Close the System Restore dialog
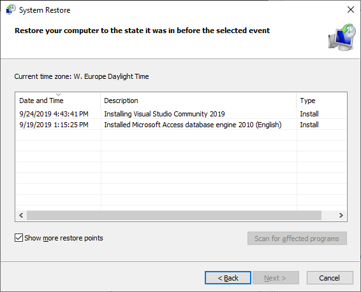Screen dimensions: 361x292 (x=351, y=10)
